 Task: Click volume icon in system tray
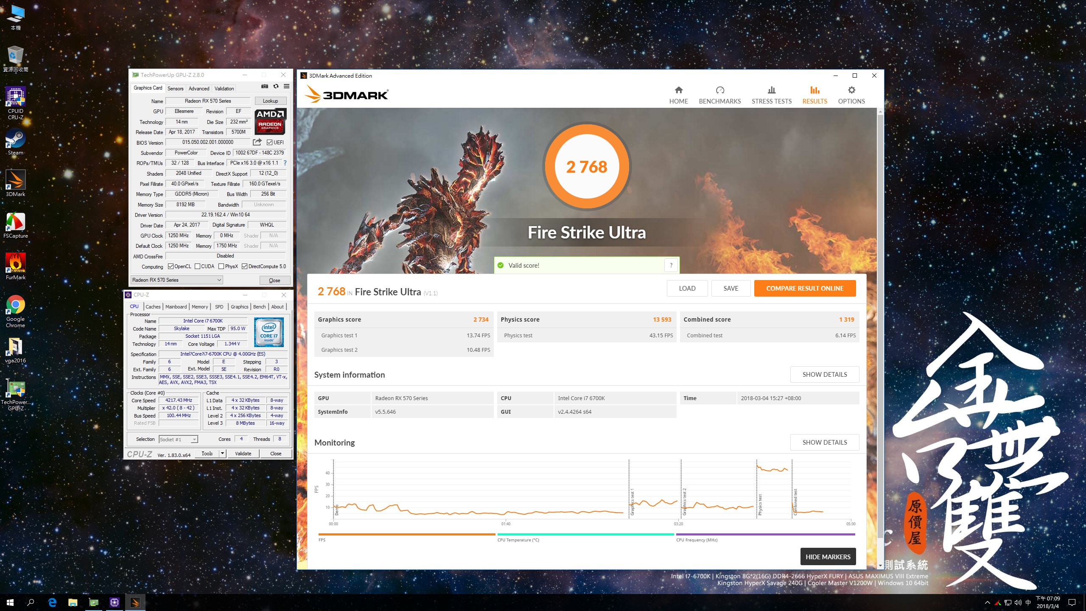[x=1018, y=603]
